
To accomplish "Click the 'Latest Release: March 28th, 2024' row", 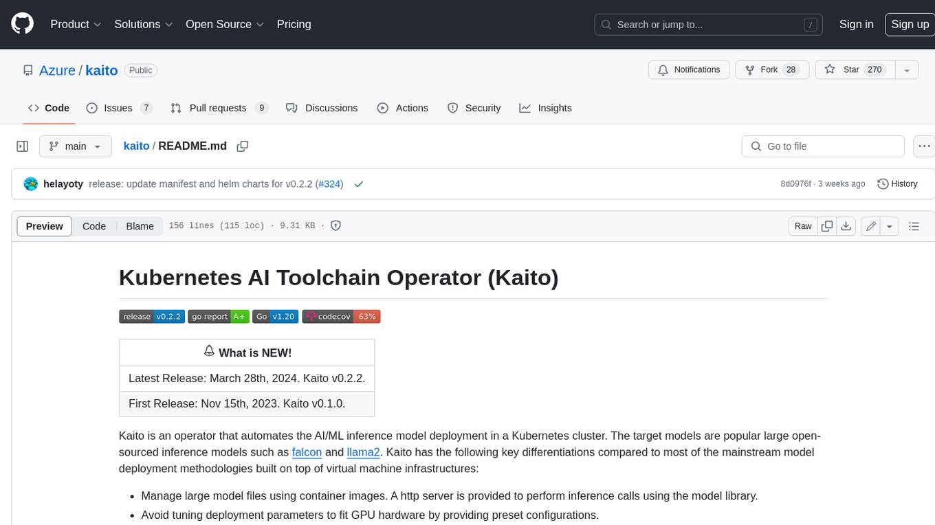I will [247, 379].
